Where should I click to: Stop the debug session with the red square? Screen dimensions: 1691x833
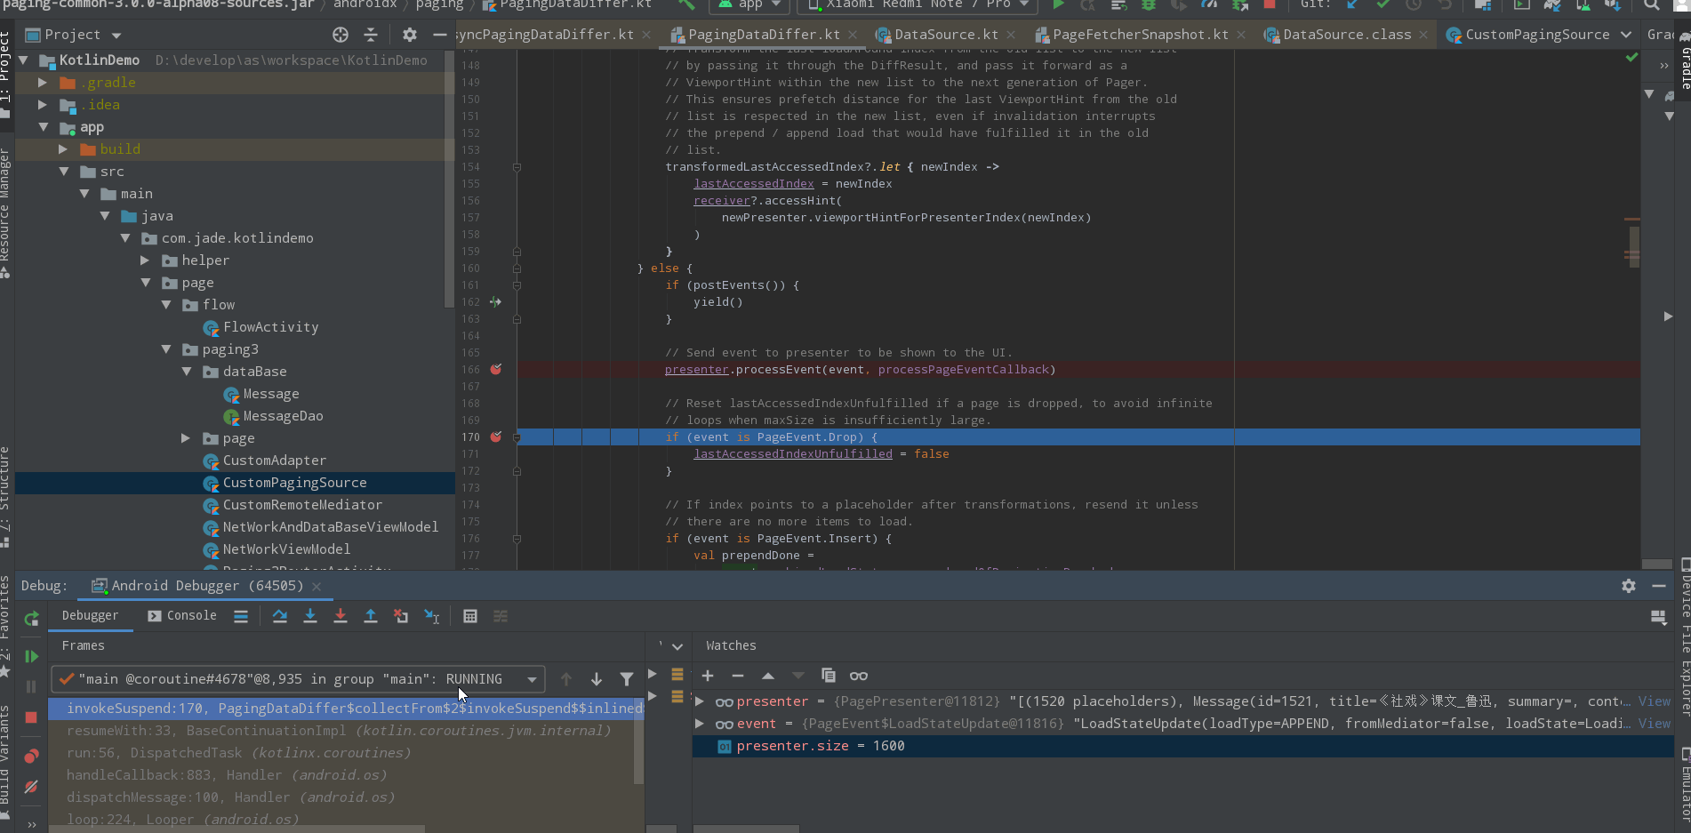(32, 717)
